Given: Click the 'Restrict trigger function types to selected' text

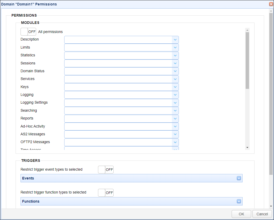Looking at the screenshot, I should click(x=54, y=192).
